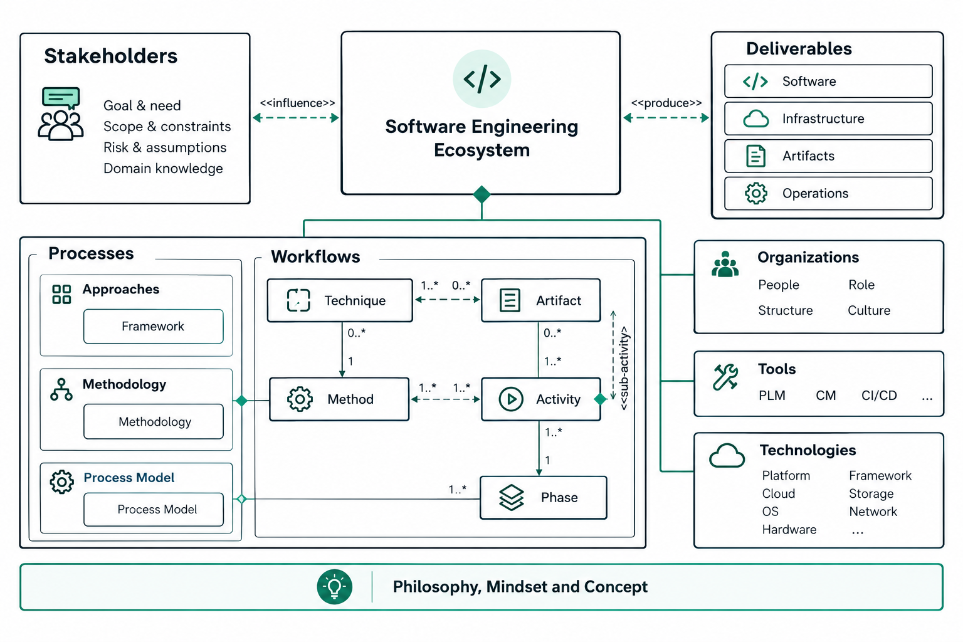Select the code icon in the Software deliverable row

755,82
